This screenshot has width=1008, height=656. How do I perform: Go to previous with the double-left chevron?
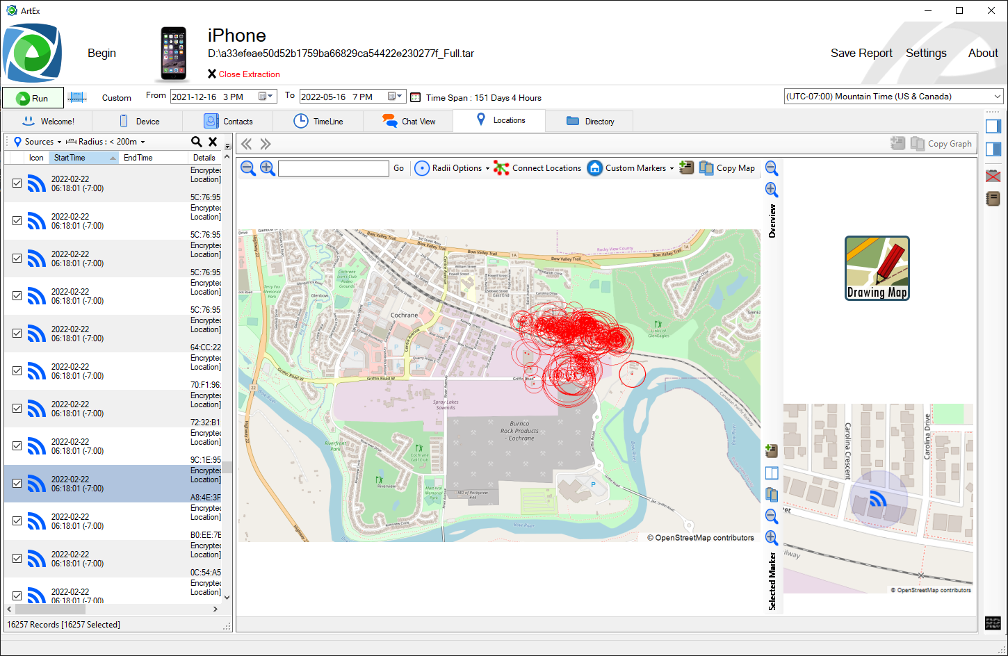246,144
